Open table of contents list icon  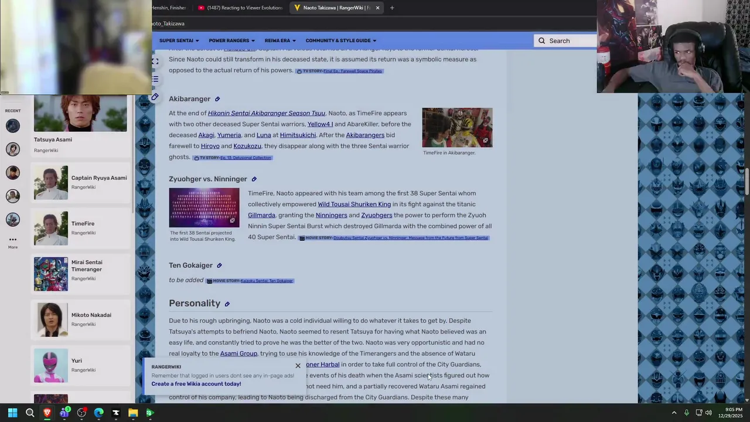click(x=155, y=79)
